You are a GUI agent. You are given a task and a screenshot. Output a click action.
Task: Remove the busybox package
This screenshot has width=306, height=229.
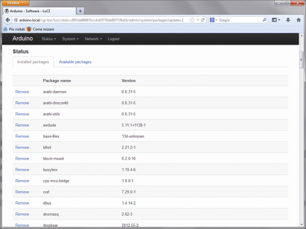22,170
